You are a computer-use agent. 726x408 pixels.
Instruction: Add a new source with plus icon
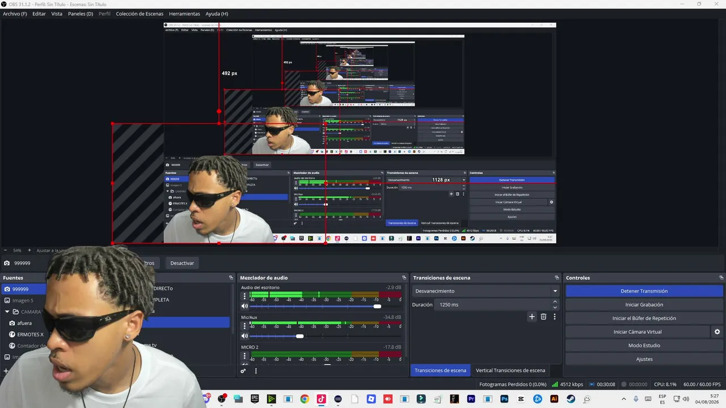6,371
